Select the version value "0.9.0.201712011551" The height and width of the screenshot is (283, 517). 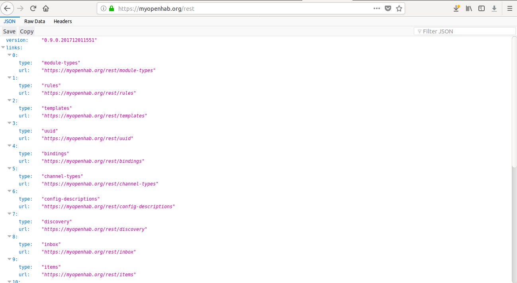coord(69,40)
